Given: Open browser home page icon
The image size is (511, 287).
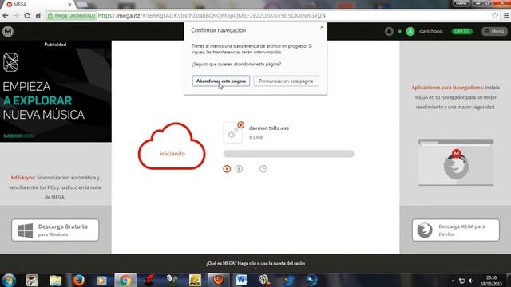Looking at the screenshot, I should [x=38, y=16].
